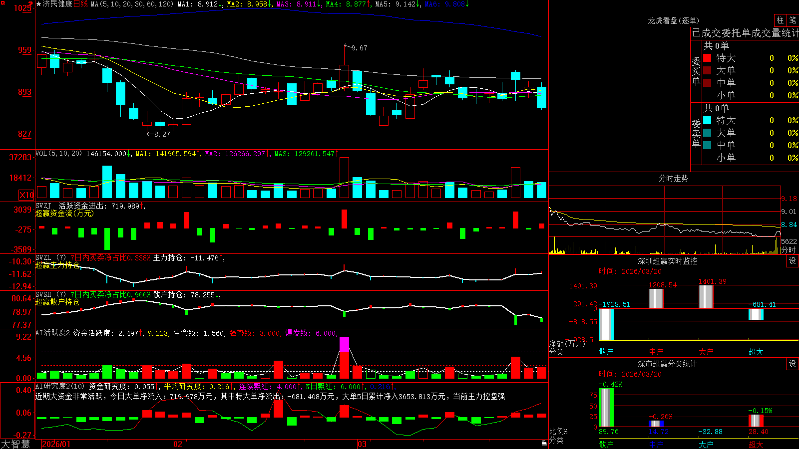
Task: Select the teal 中单 sell order marker
Action: [x=707, y=145]
